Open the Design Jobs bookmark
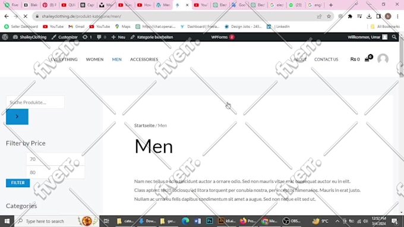 pyautogui.click(x=243, y=26)
